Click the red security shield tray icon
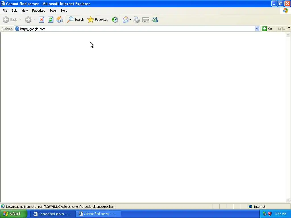Viewport: 291px width, 218px height. 270,214
